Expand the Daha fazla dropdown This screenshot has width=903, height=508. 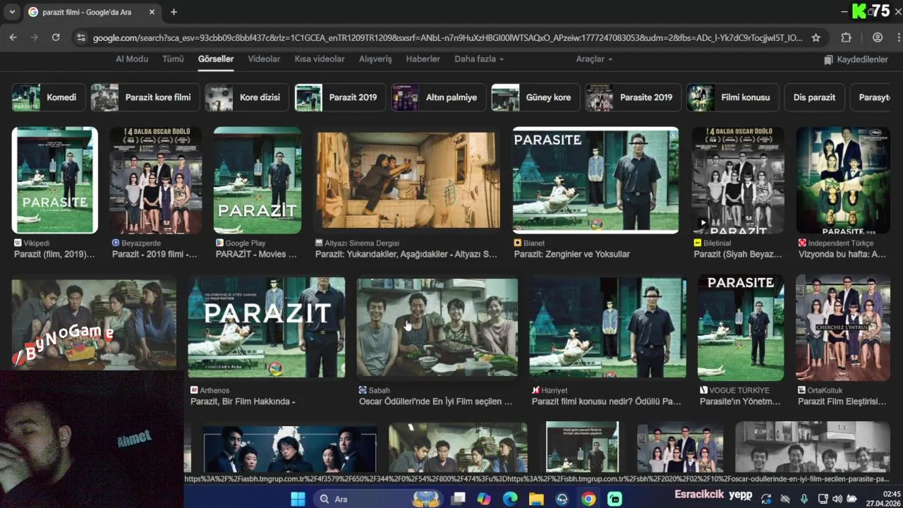point(479,59)
